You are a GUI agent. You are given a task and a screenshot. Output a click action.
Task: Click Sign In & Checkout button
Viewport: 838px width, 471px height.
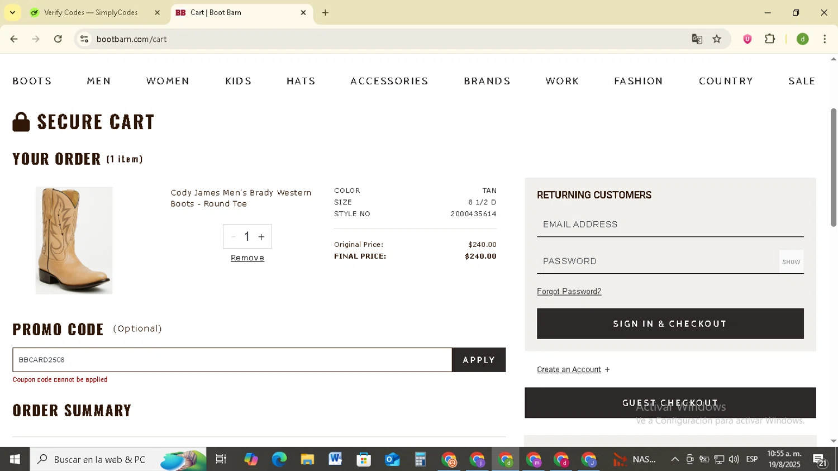click(x=670, y=323)
